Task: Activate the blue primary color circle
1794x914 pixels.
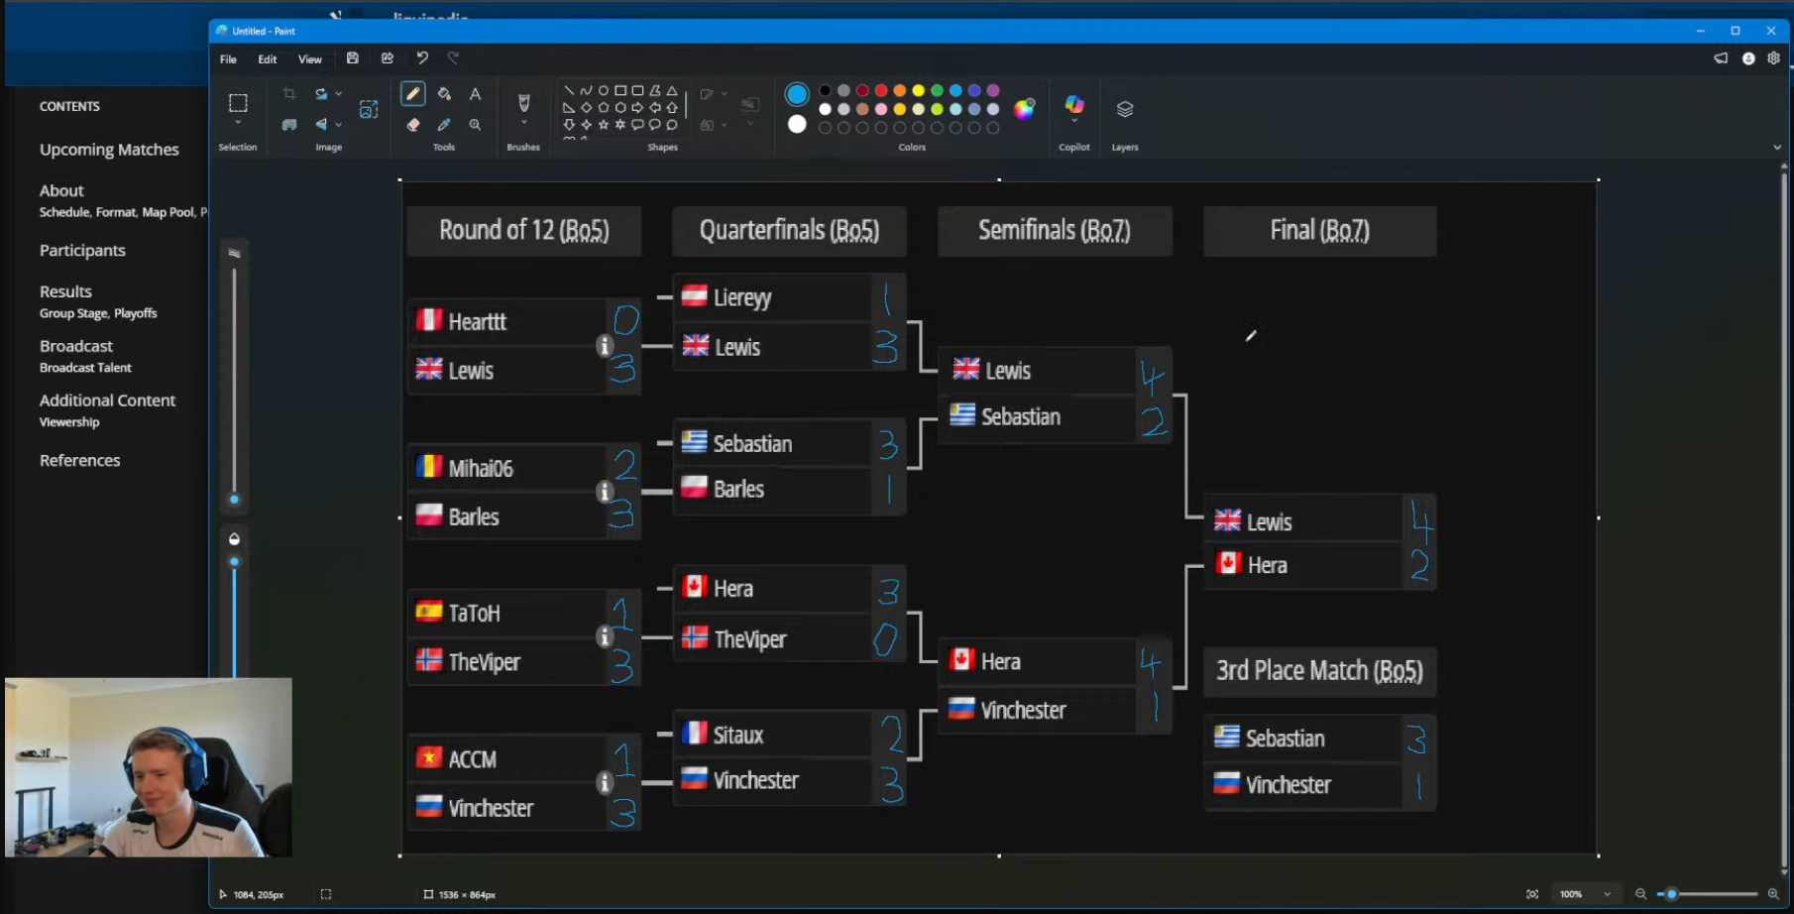Action: coord(797,94)
